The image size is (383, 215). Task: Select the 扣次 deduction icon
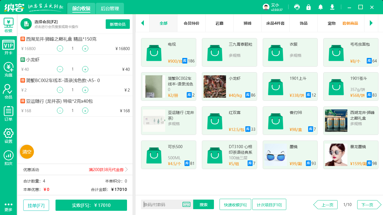[8, 155]
